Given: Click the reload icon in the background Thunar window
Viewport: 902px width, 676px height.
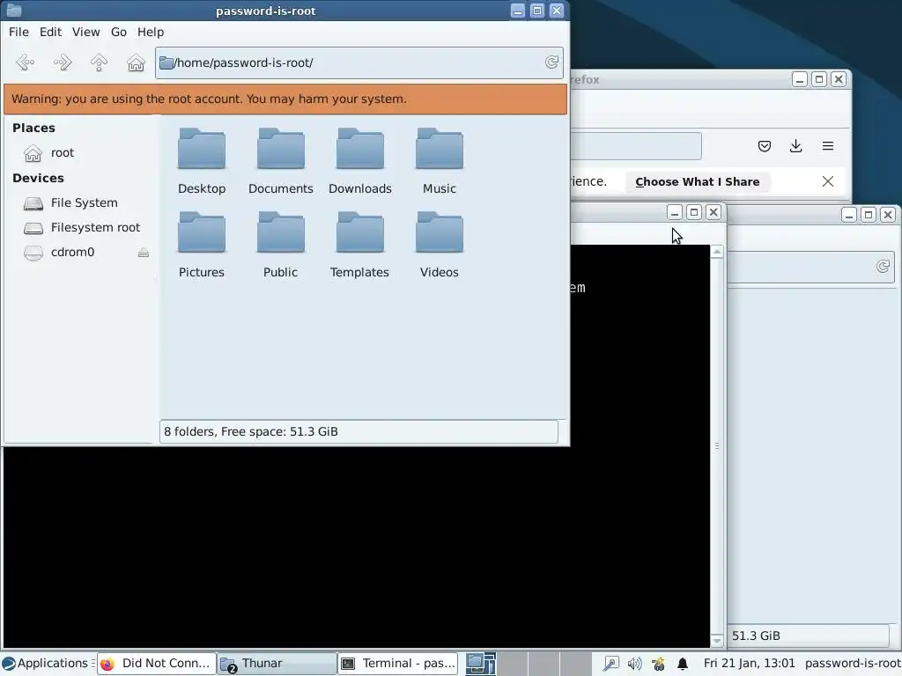Looking at the screenshot, I should tap(883, 267).
